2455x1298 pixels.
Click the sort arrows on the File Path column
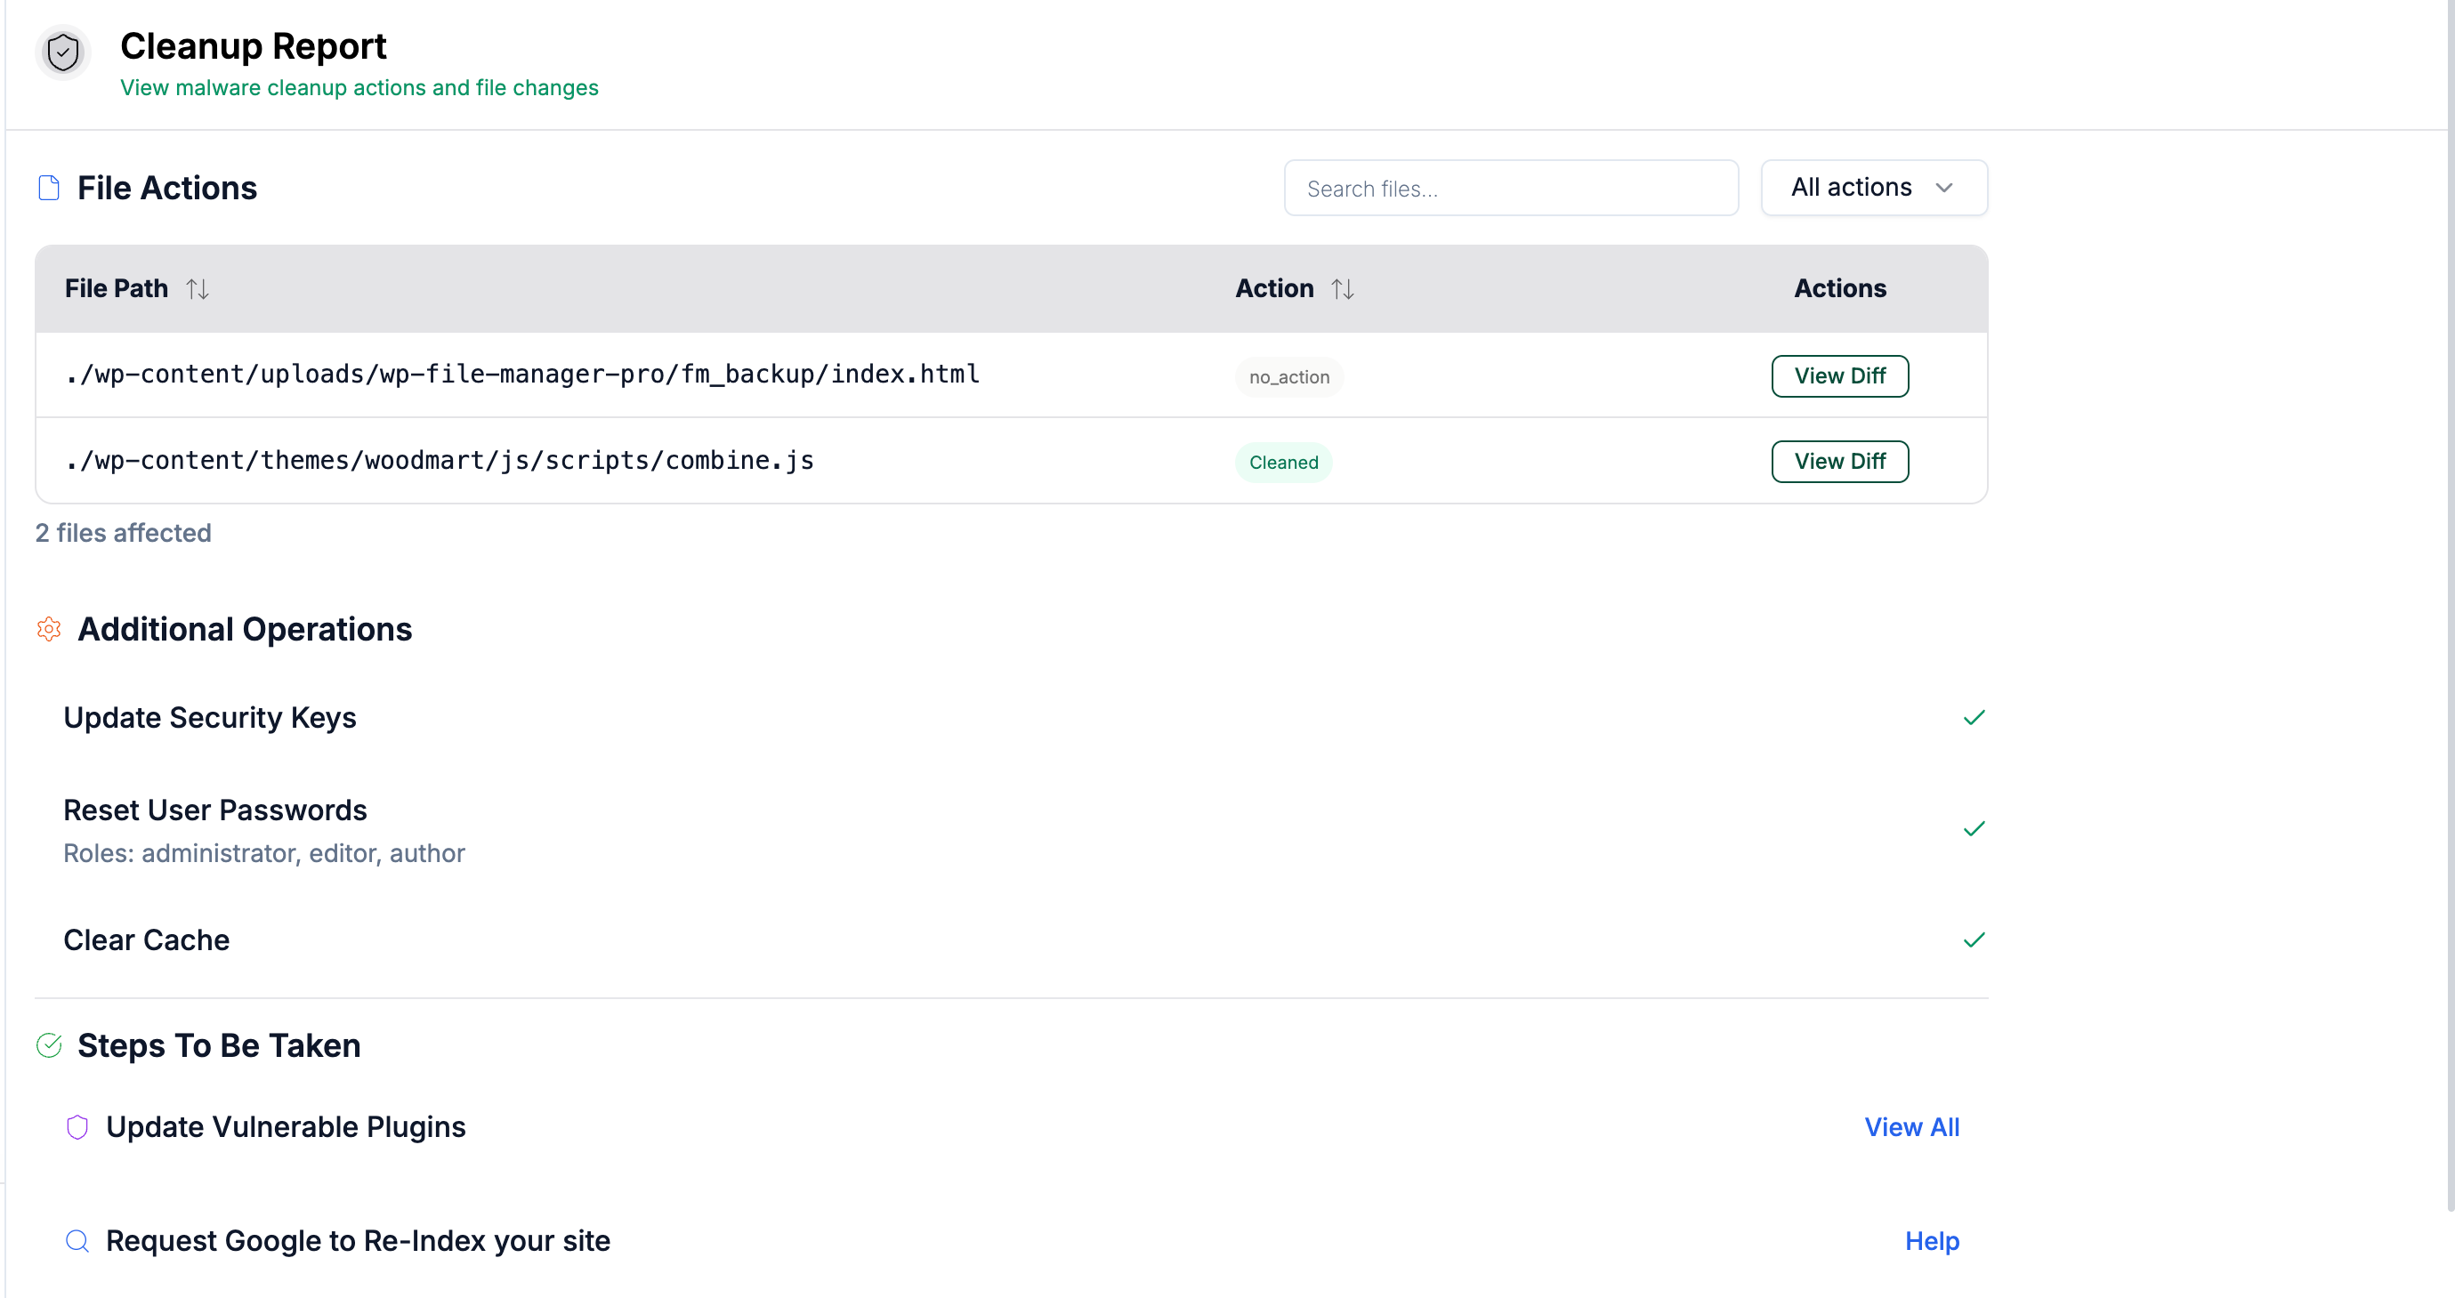pos(198,288)
